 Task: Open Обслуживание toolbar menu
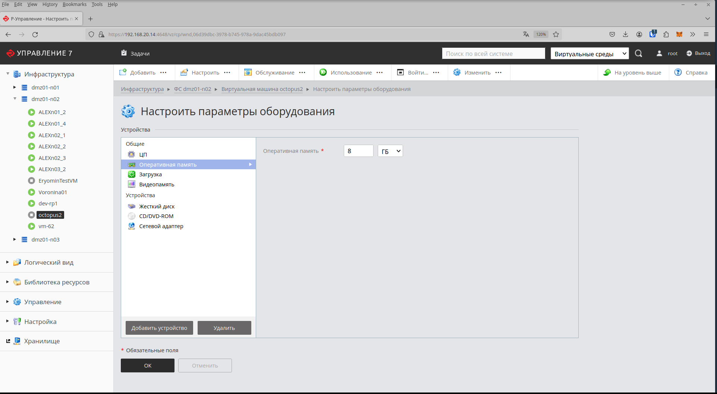[x=275, y=72]
